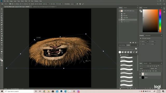Select the Lasso tool
166x93 pixels.
pyautogui.click(x=2, y=13)
